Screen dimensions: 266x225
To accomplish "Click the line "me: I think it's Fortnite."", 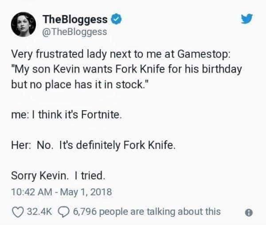I will [x=66, y=115].
